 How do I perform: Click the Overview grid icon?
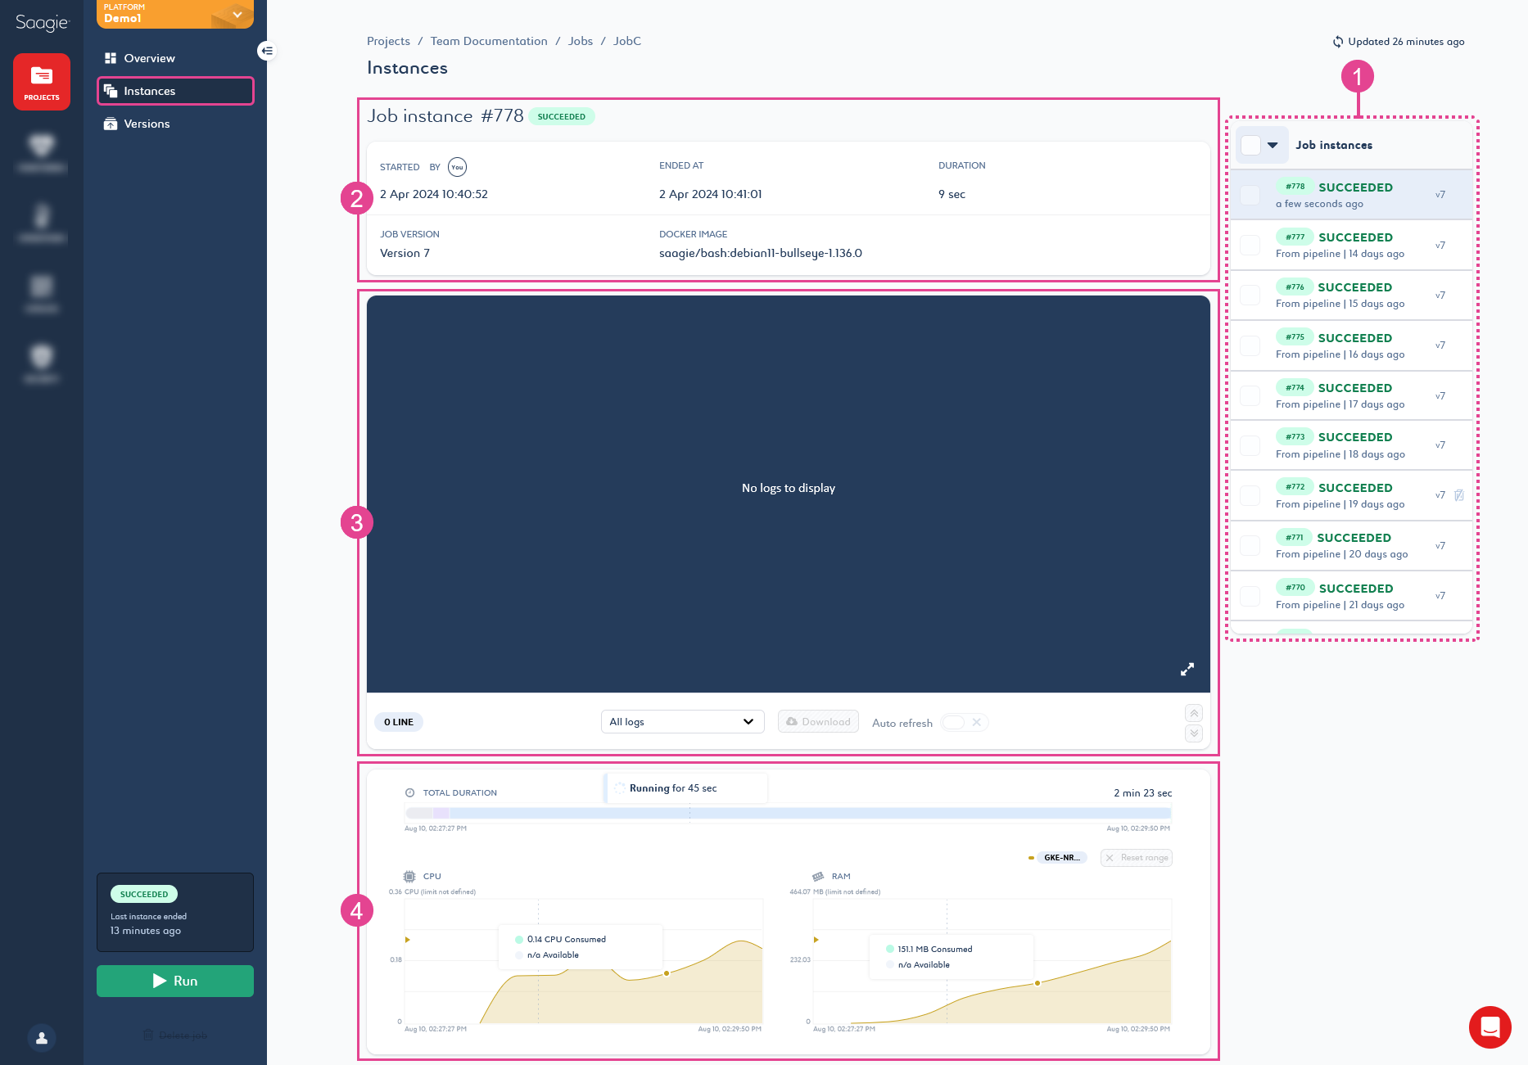click(111, 58)
